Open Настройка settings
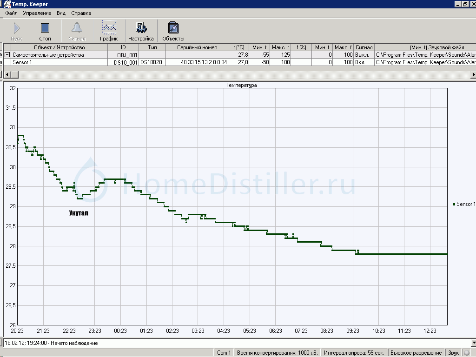This screenshot has height=357, width=476. 141,27
